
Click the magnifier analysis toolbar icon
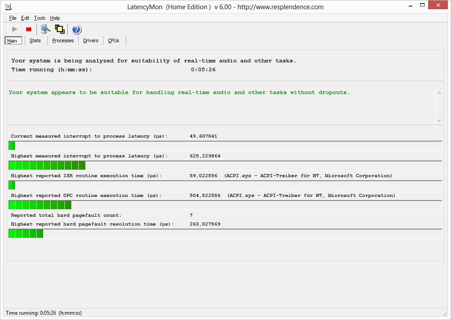pyautogui.click(x=45, y=29)
